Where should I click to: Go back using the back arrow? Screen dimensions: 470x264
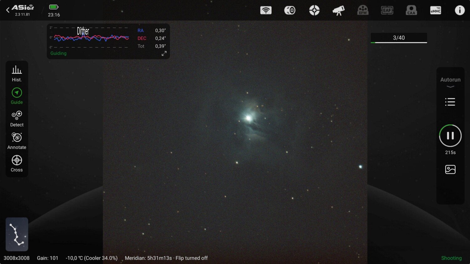coord(8,10)
